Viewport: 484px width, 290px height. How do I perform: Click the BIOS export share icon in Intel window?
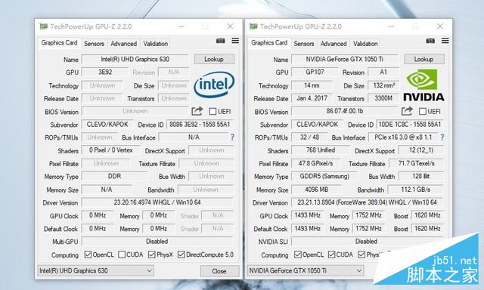click(197, 111)
